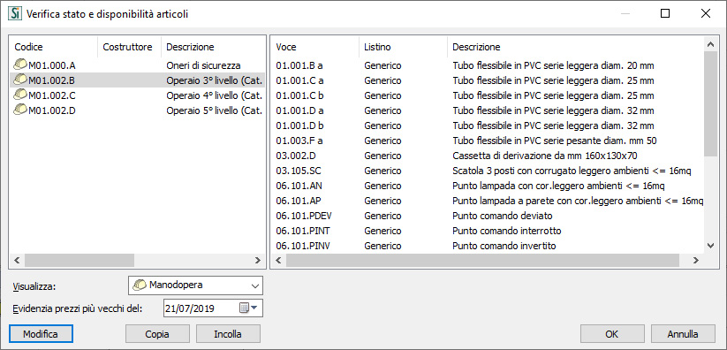Click the Incolla button
Viewport: 727px width, 350px height.
pyautogui.click(x=228, y=334)
